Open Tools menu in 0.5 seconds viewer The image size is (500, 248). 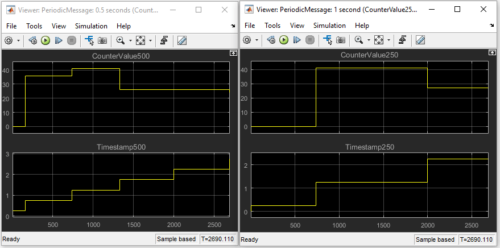coord(34,26)
